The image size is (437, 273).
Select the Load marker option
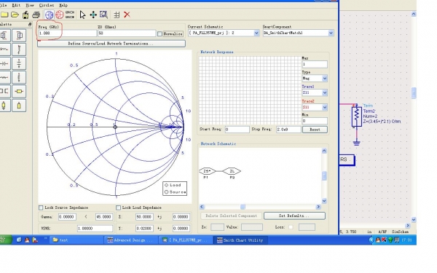point(166,185)
